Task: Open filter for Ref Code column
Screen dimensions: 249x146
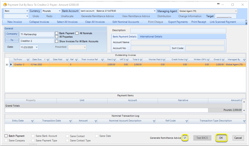Action: 187,121
